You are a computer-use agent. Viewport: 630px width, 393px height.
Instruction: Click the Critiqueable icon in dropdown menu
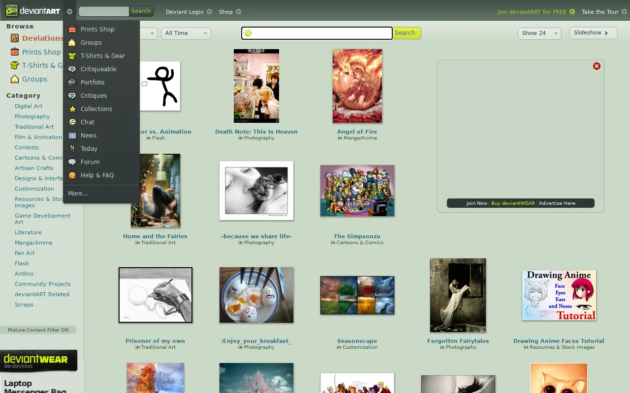click(72, 69)
